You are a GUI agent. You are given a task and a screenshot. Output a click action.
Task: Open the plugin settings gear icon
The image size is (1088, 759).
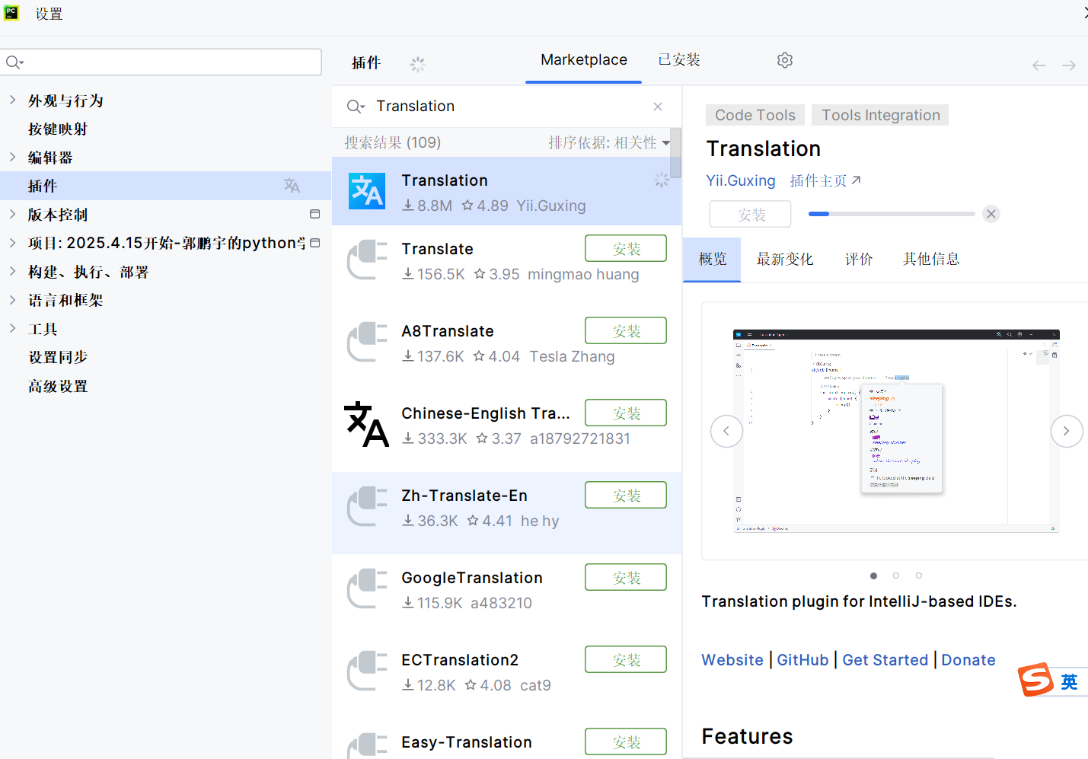(x=785, y=60)
